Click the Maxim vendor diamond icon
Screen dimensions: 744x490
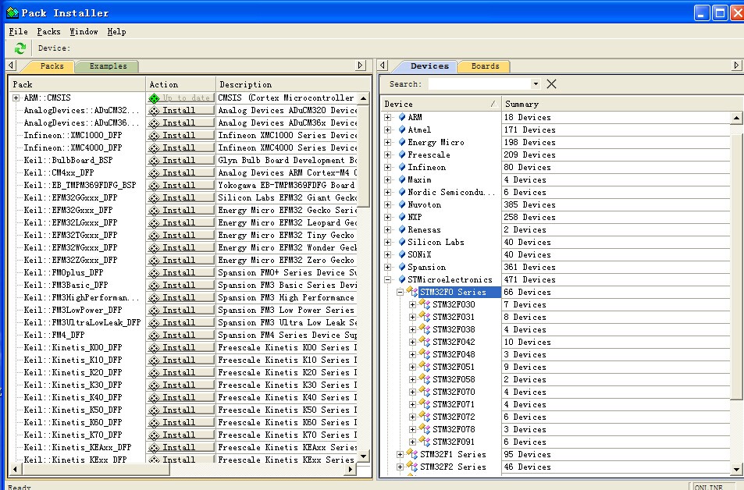(x=402, y=179)
